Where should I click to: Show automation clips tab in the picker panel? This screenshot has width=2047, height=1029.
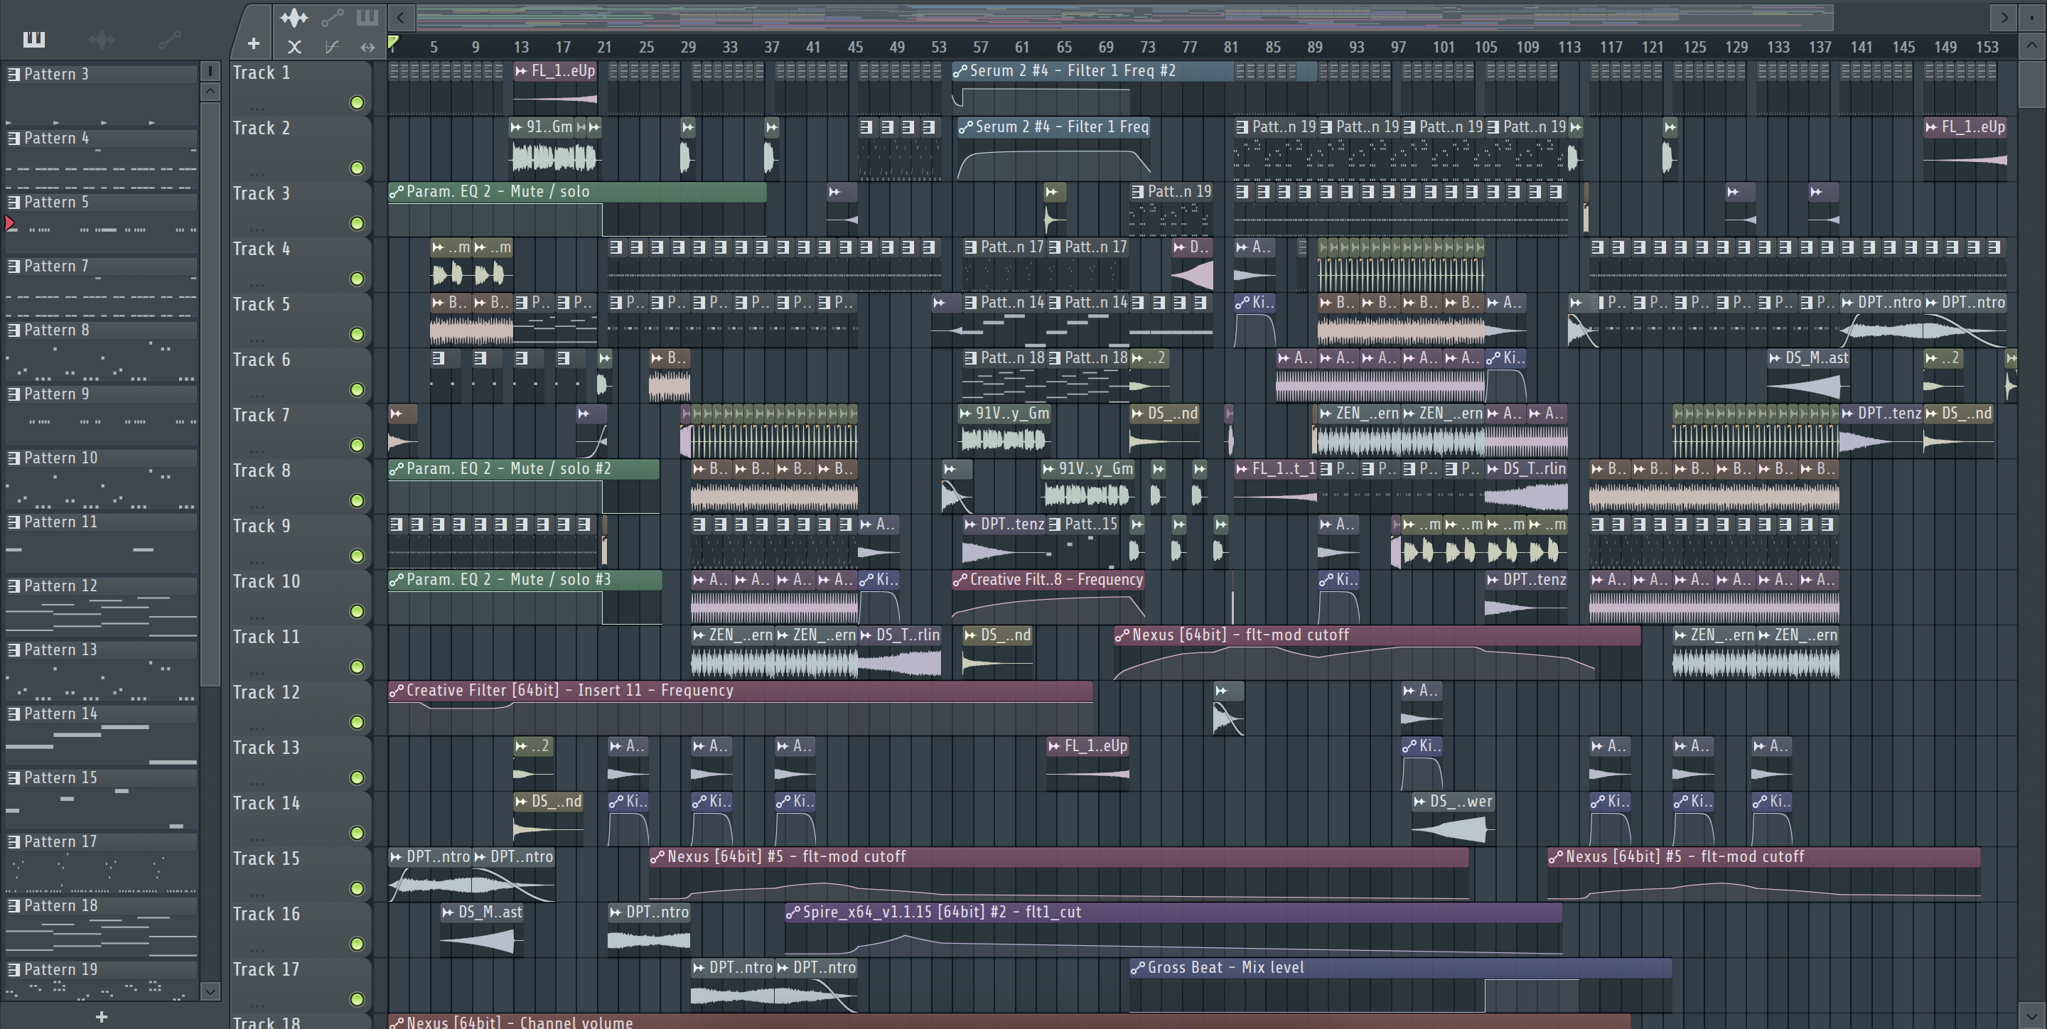click(x=169, y=38)
